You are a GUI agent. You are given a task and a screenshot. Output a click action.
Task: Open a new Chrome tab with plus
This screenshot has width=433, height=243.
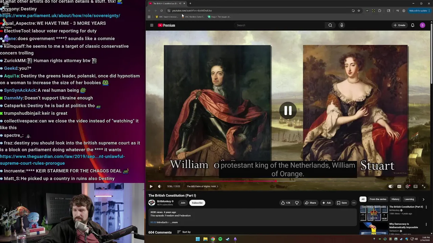pyautogui.click(x=190, y=3)
